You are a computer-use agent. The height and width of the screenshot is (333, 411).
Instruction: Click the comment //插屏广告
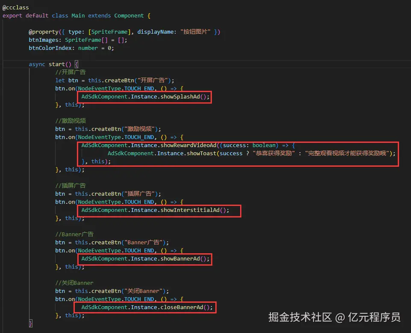pos(70,186)
